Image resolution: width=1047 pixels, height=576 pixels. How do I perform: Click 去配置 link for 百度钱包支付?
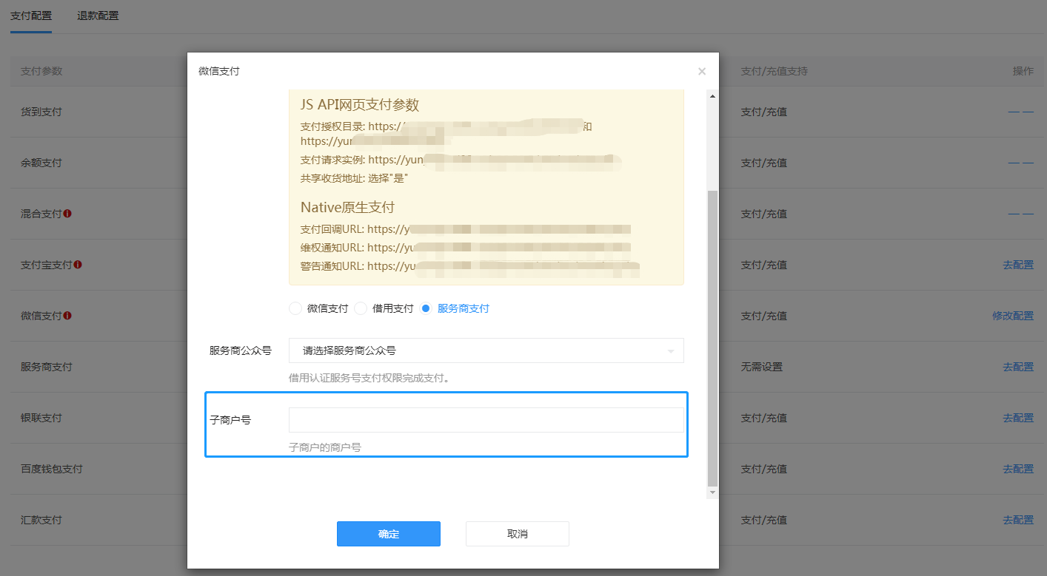[x=1018, y=469]
